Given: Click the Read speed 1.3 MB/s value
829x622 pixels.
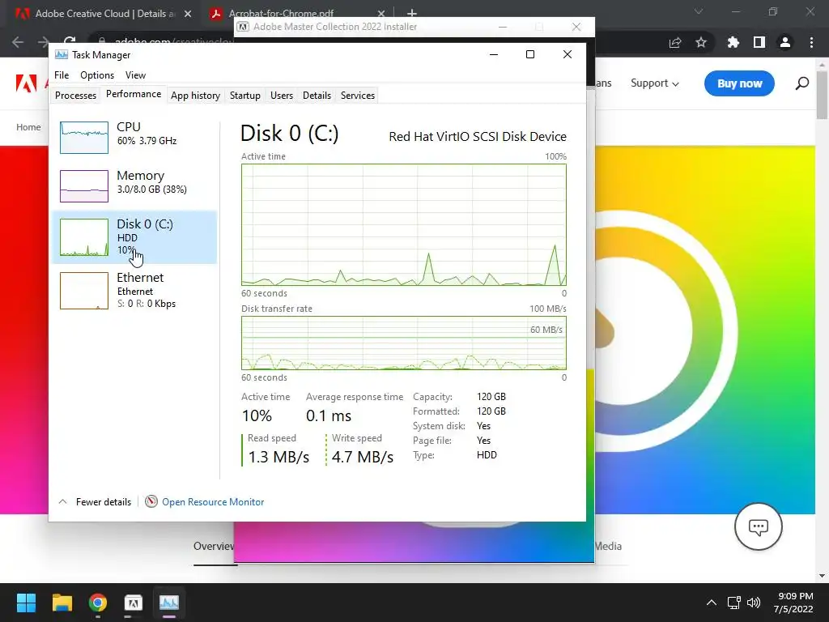Looking at the screenshot, I should (x=278, y=457).
